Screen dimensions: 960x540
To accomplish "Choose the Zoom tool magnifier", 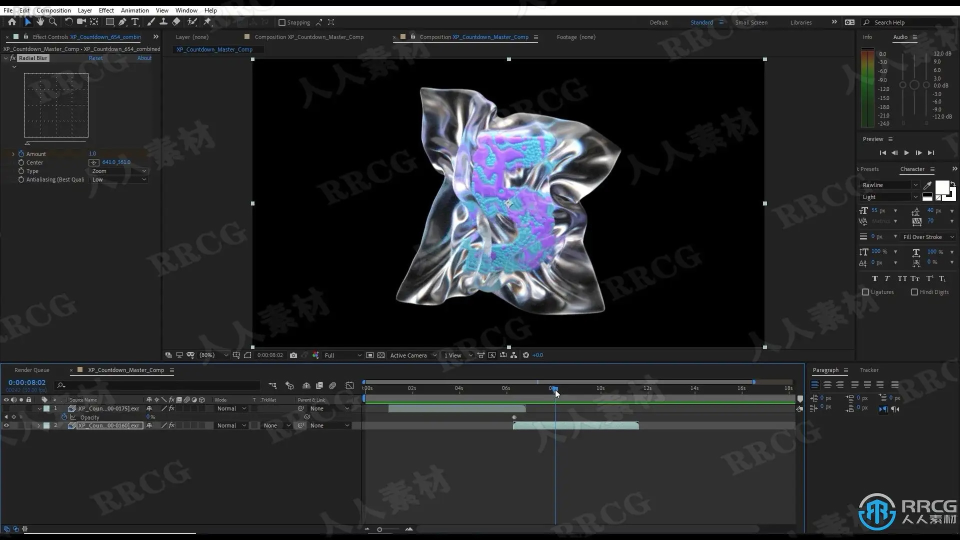I will tap(53, 22).
